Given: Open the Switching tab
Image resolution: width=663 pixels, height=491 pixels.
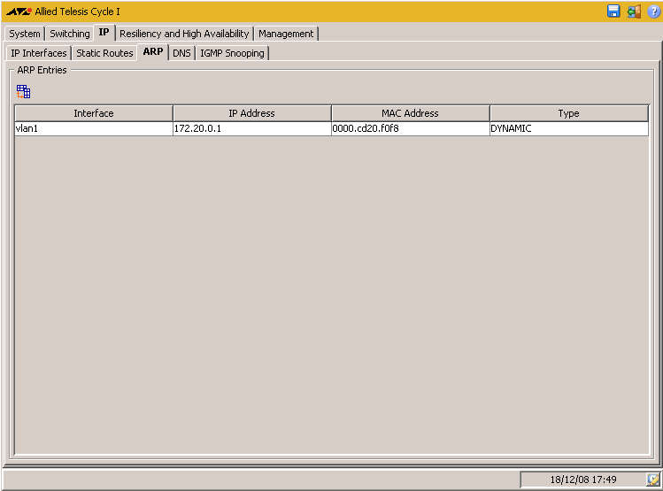Looking at the screenshot, I should pyautogui.click(x=70, y=34).
